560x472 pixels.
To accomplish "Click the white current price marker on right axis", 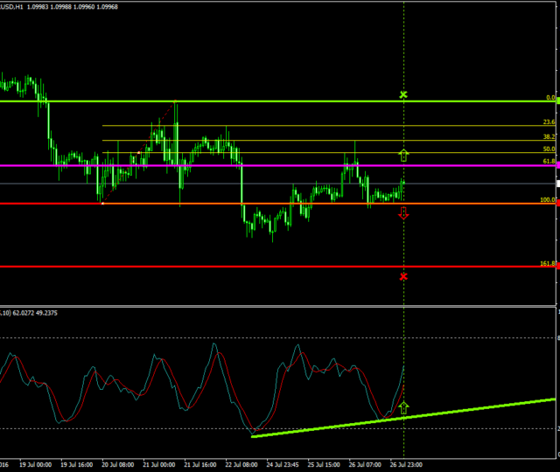I will point(557,184).
